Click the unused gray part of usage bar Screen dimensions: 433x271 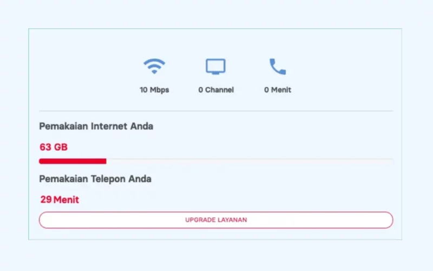tap(250, 160)
